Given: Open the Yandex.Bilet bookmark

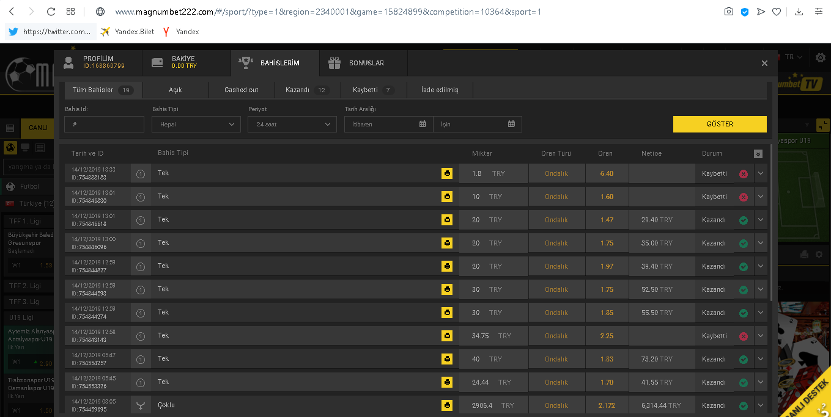Looking at the screenshot, I should [127, 32].
